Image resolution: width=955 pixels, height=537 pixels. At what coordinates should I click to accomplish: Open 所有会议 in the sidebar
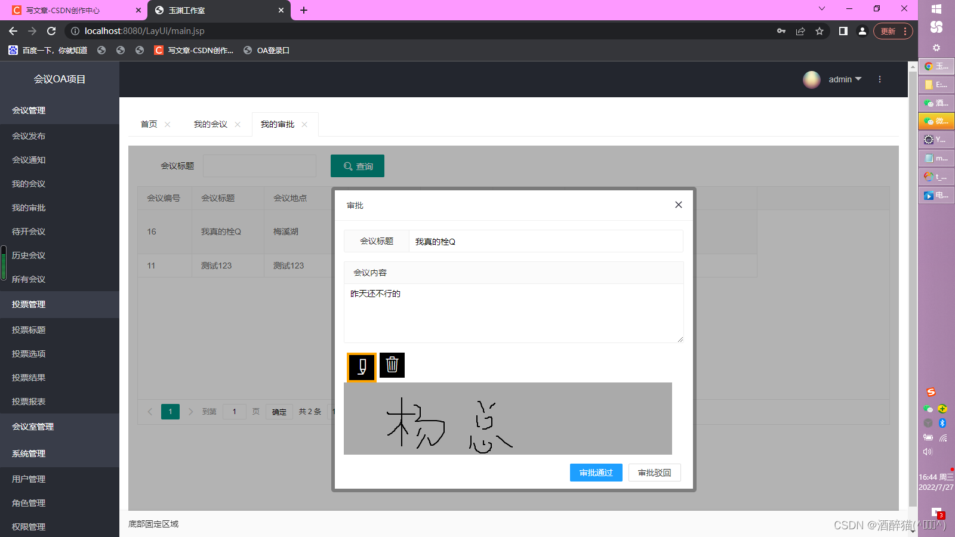point(60,279)
